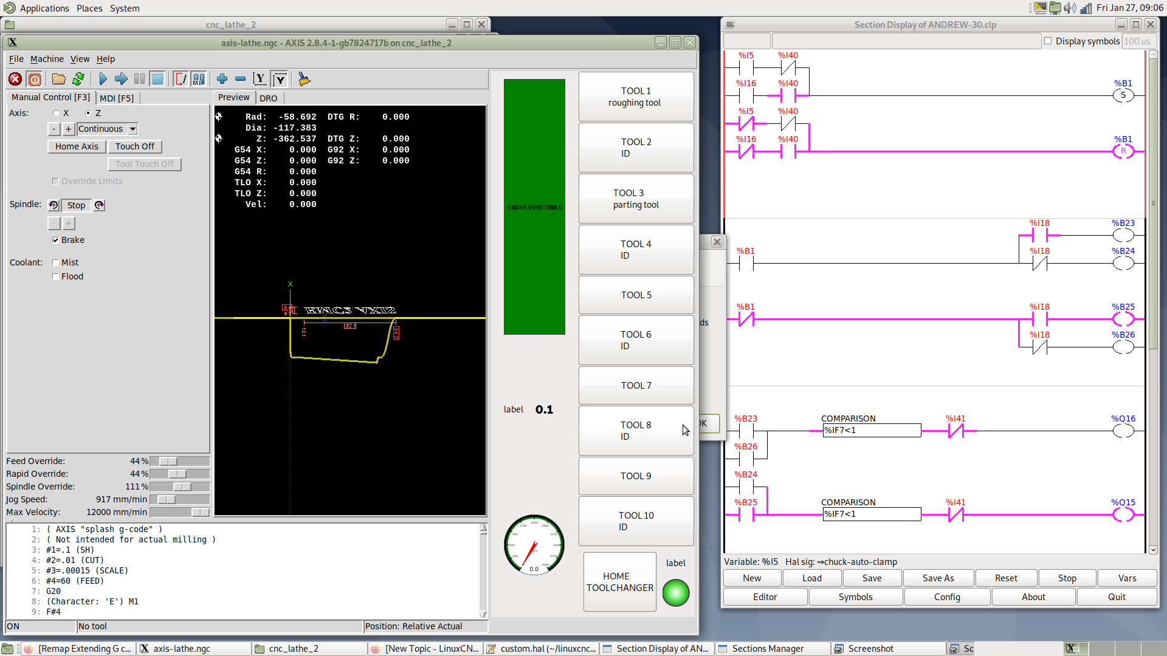Click the TOOL 5 button
This screenshot has width=1167, height=656.
pyautogui.click(x=636, y=295)
